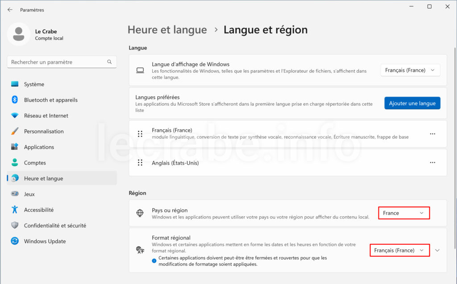Open the Format régional Français (France) dropdown
Viewport: 457px width, 284px height.
point(399,250)
